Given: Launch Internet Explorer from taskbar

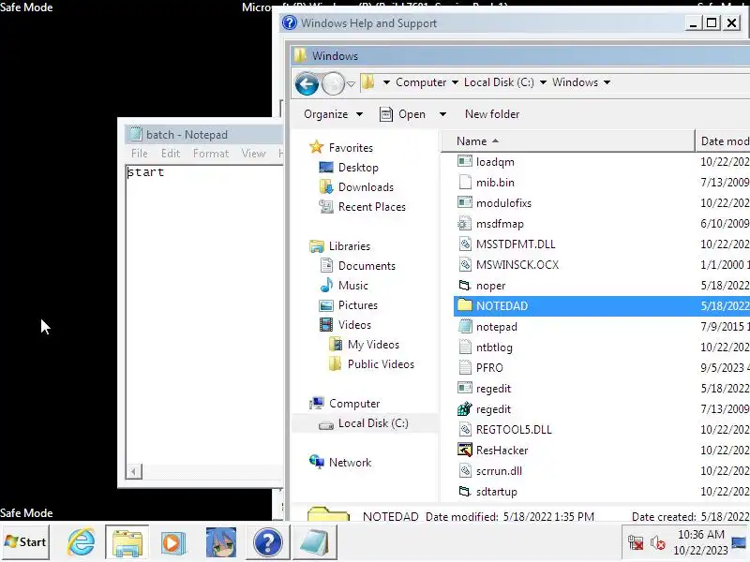Looking at the screenshot, I should (81, 542).
